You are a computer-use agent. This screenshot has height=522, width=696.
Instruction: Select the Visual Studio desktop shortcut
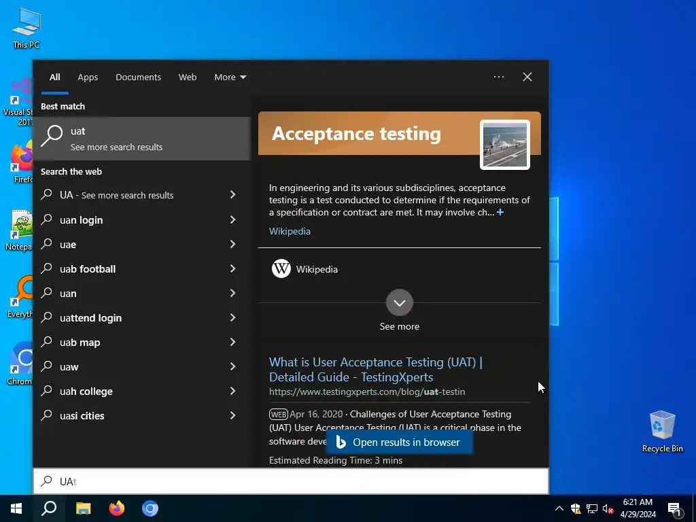click(18, 102)
